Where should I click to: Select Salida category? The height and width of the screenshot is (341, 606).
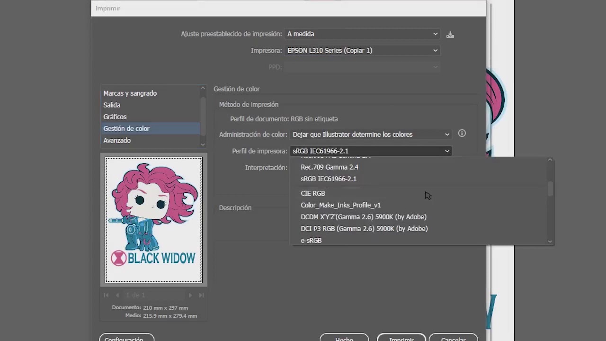[150, 105]
